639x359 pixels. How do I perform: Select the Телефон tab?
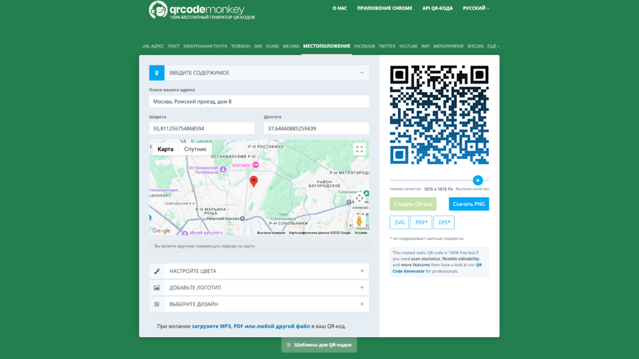(x=240, y=46)
